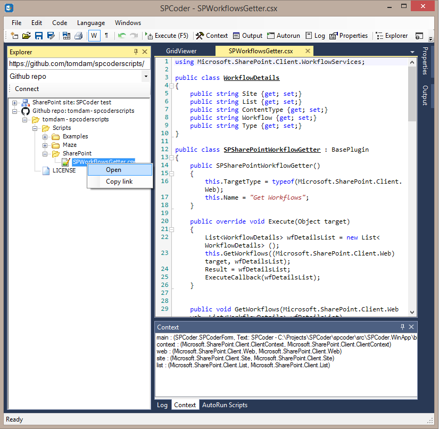Image resolution: width=439 pixels, height=429 pixels.
Task: Switch to the Context bottom tab
Action: [185, 405]
